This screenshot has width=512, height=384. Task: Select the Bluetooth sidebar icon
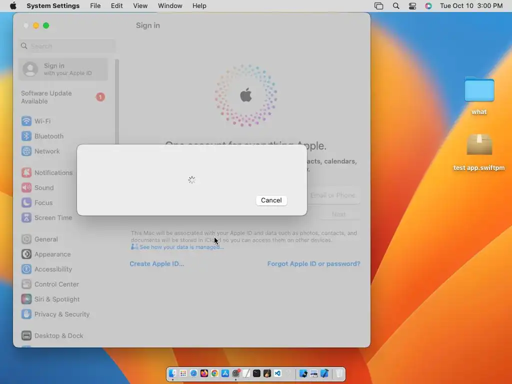click(x=26, y=136)
